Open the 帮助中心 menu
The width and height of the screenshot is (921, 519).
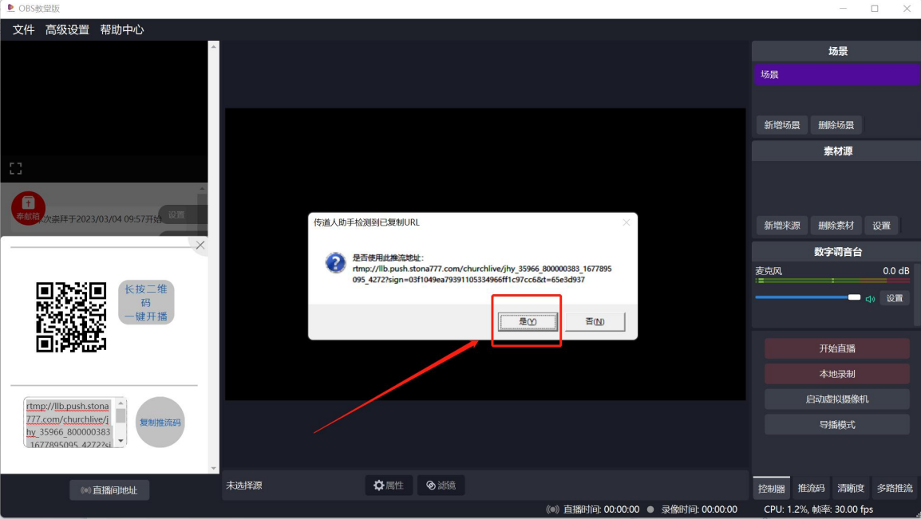point(122,29)
